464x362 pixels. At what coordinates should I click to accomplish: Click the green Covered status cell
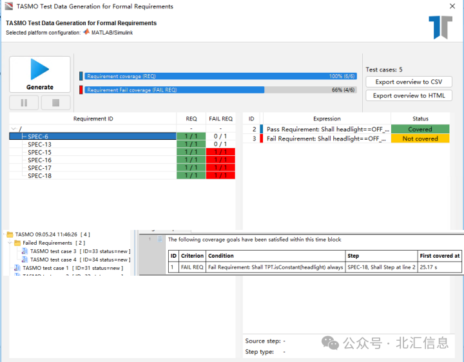[x=420, y=129]
